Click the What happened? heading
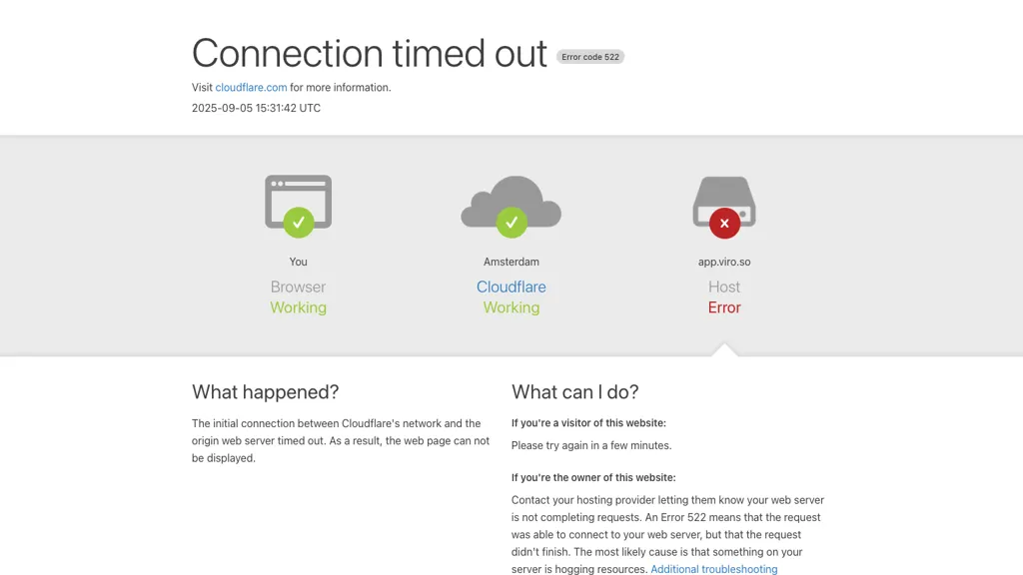1023x575 pixels. click(266, 391)
